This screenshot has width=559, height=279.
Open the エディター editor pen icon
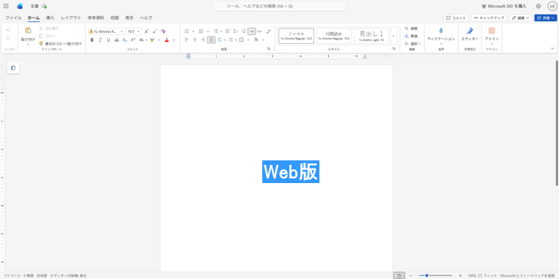[470, 31]
